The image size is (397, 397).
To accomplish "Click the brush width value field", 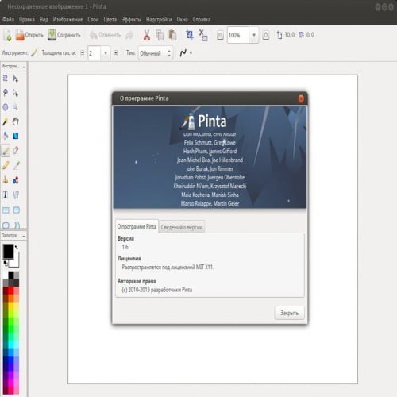I will 94,53.
